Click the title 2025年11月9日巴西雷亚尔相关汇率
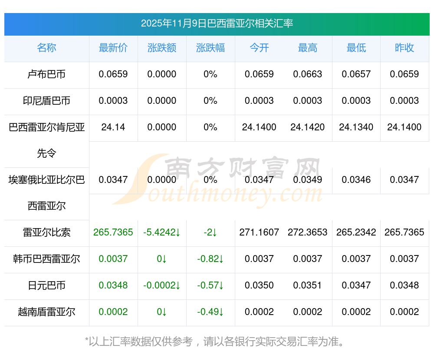 coord(217,23)
